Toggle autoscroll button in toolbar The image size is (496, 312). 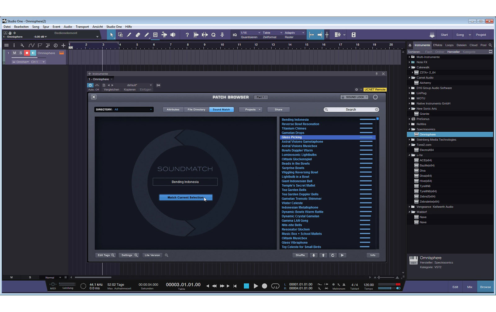pyautogui.click(x=320, y=35)
